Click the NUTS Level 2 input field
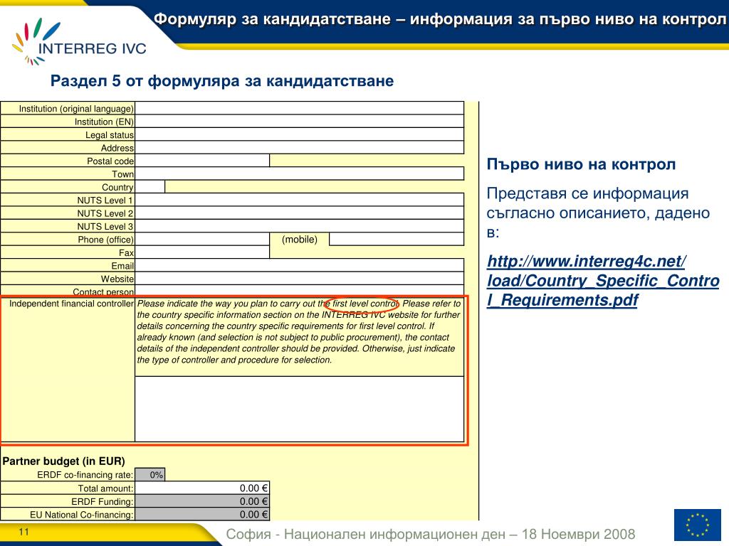 pyautogui.click(x=300, y=213)
